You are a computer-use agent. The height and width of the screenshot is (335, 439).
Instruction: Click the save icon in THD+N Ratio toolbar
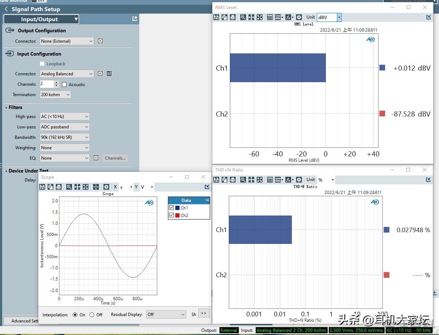point(216,180)
